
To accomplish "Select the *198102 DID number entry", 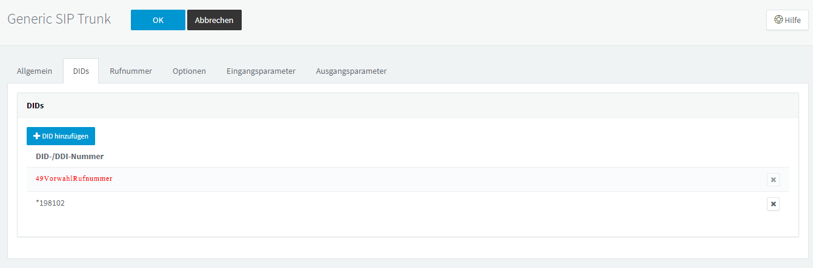I will click(50, 203).
